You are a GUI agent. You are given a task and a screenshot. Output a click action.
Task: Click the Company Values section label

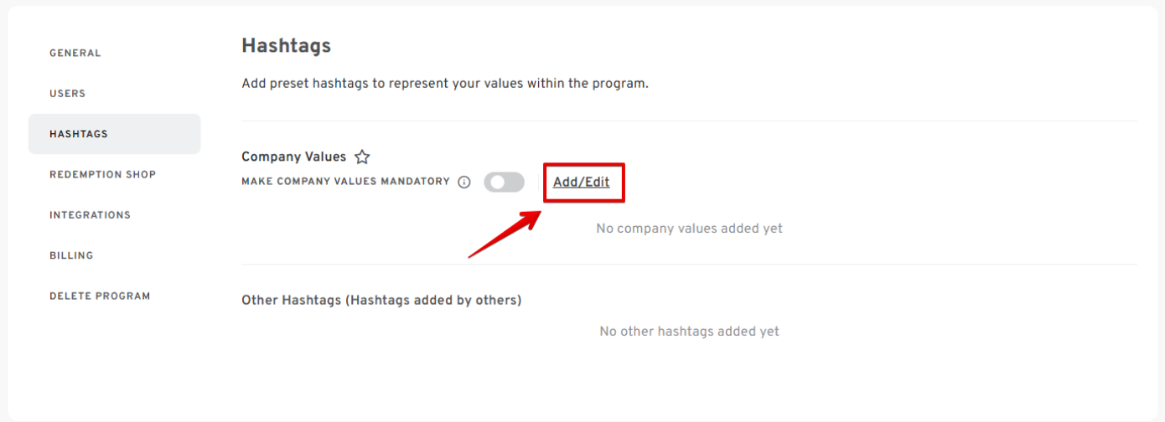click(x=293, y=157)
